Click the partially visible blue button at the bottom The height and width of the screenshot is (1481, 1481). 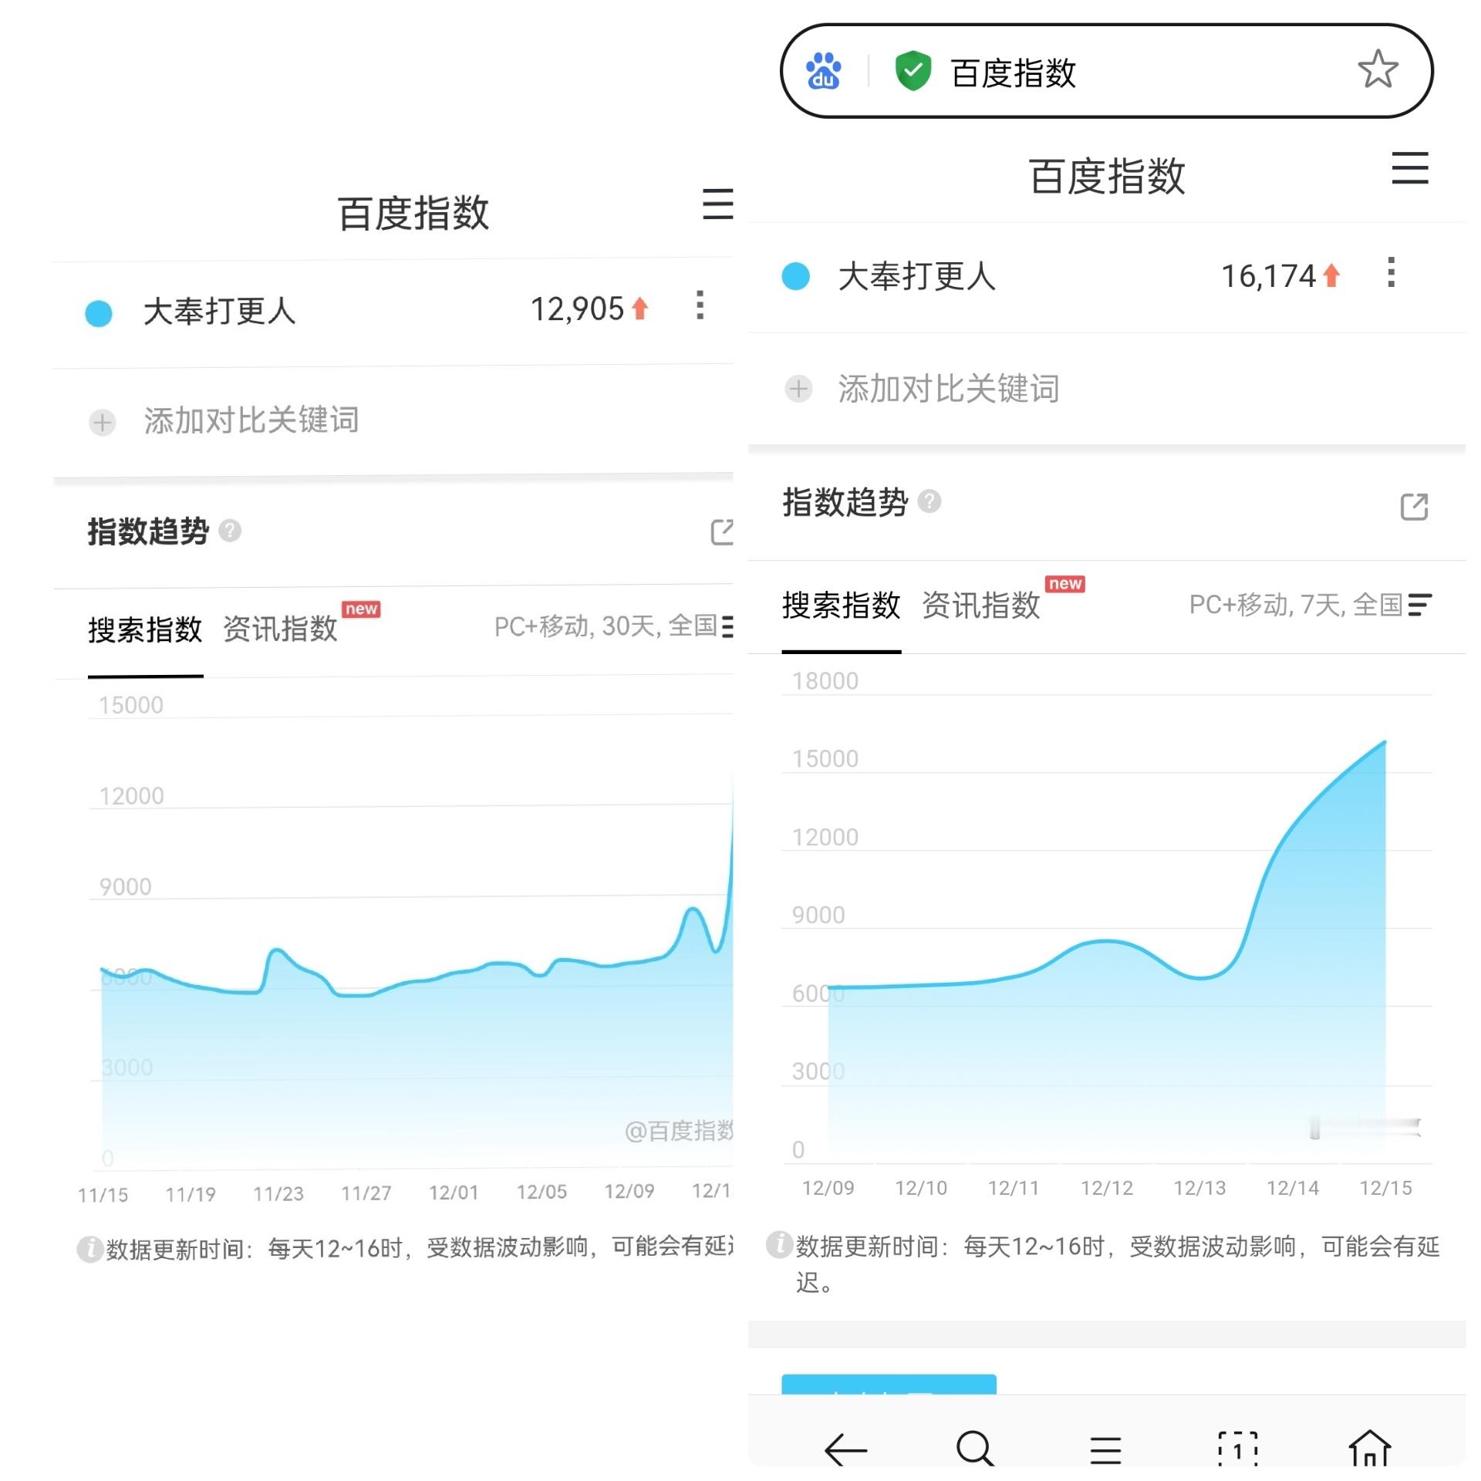point(889,1383)
